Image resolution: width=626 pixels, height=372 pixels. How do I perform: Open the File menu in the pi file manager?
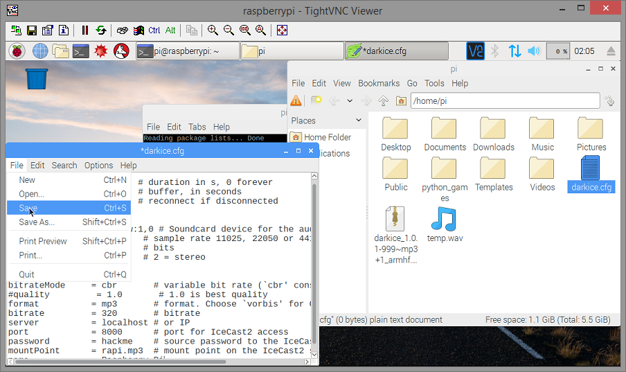pyautogui.click(x=298, y=83)
